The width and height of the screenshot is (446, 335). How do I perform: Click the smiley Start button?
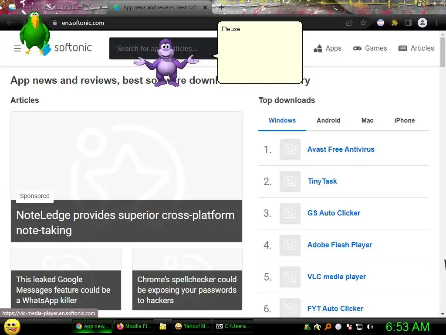(12, 327)
